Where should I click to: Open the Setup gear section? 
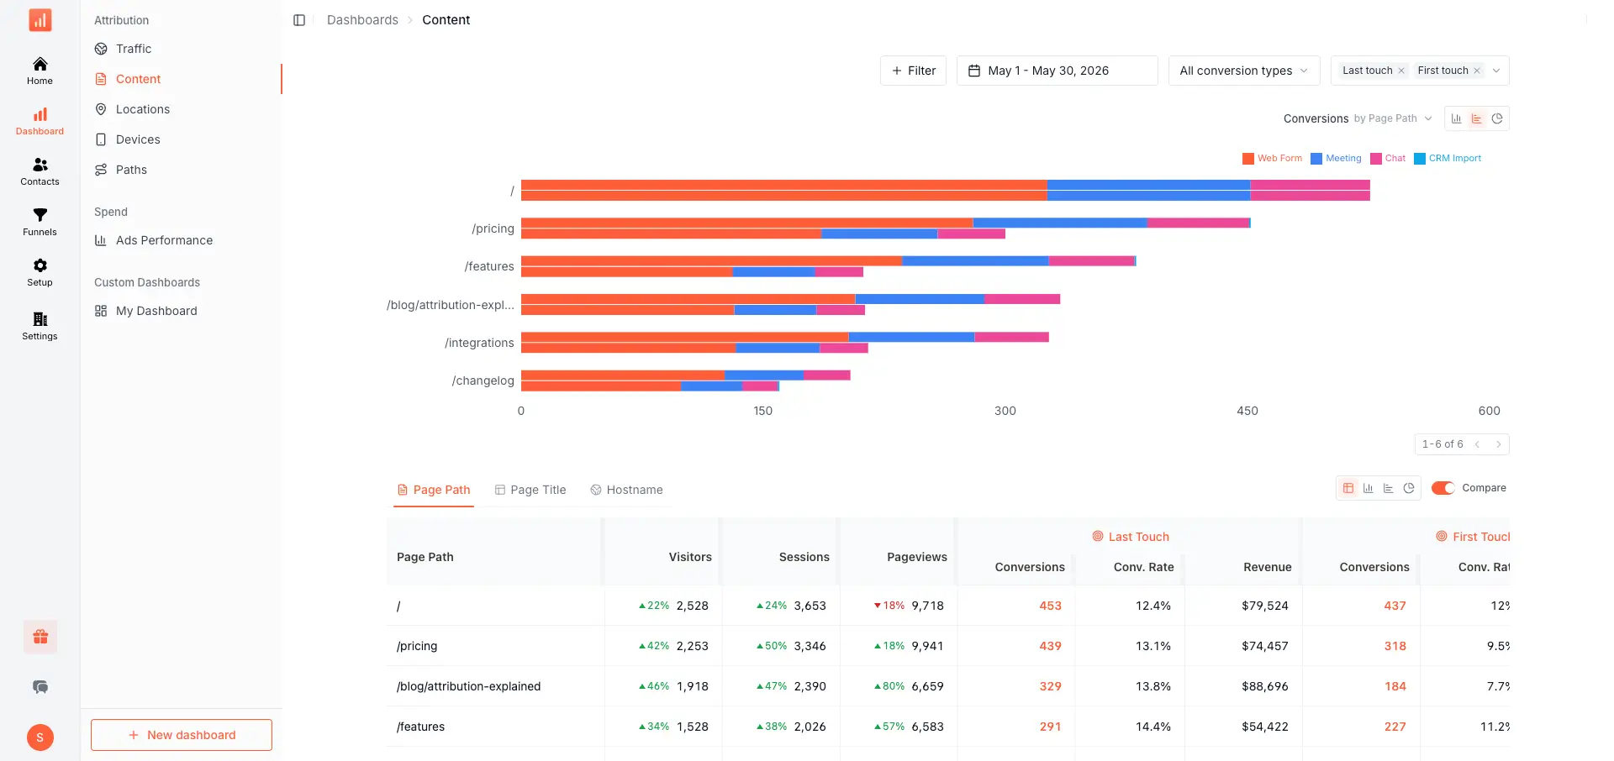[40, 272]
